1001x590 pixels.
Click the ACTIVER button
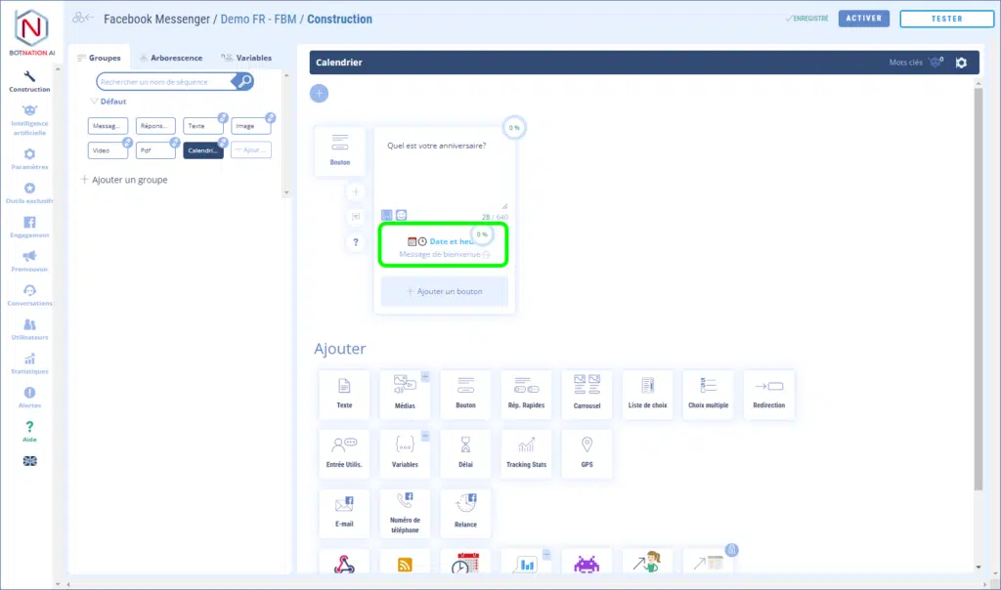[x=863, y=19]
